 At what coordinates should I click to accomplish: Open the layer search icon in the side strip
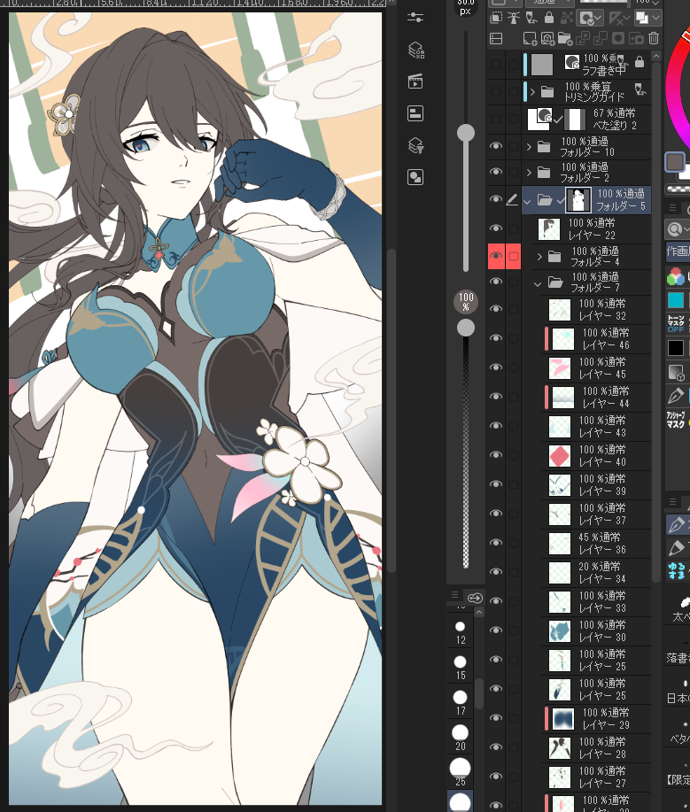click(416, 50)
